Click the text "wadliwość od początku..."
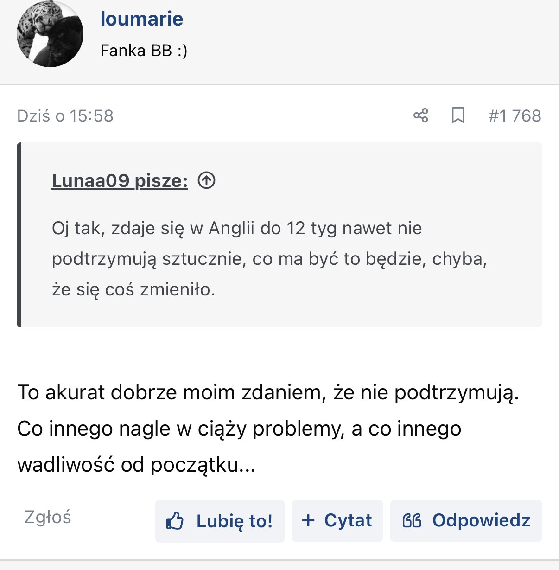The height and width of the screenshot is (570, 559). (x=136, y=464)
